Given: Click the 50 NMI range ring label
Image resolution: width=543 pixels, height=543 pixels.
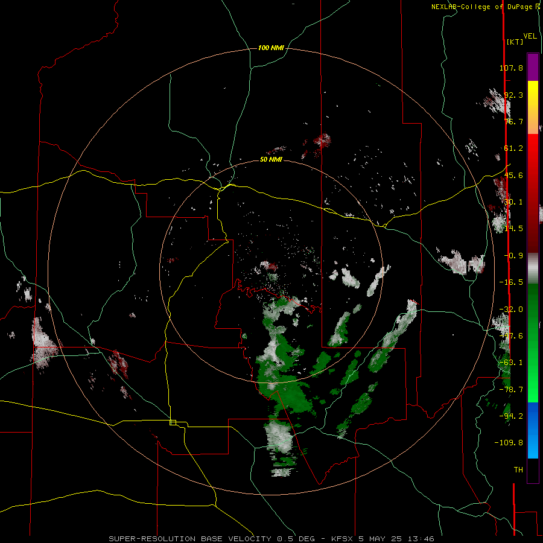Looking at the screenshot, I should (x=271, y=159).
